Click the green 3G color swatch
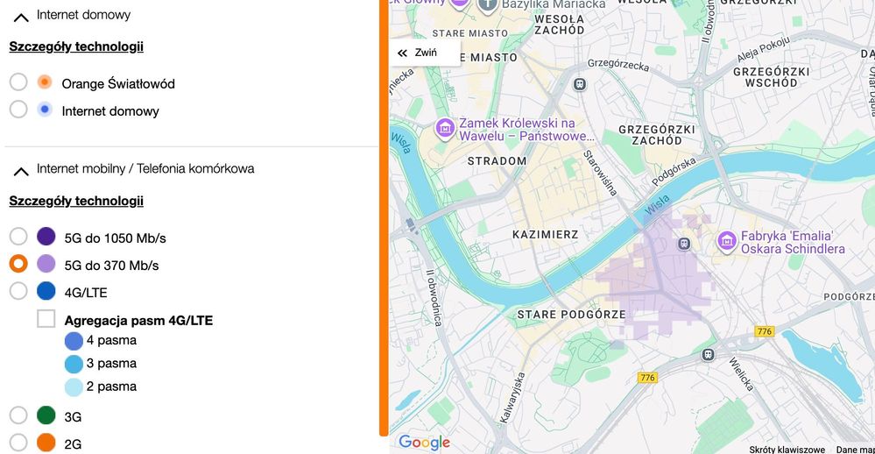The height and width of the screenshot is (454, 875). click(x=46, y=415)
